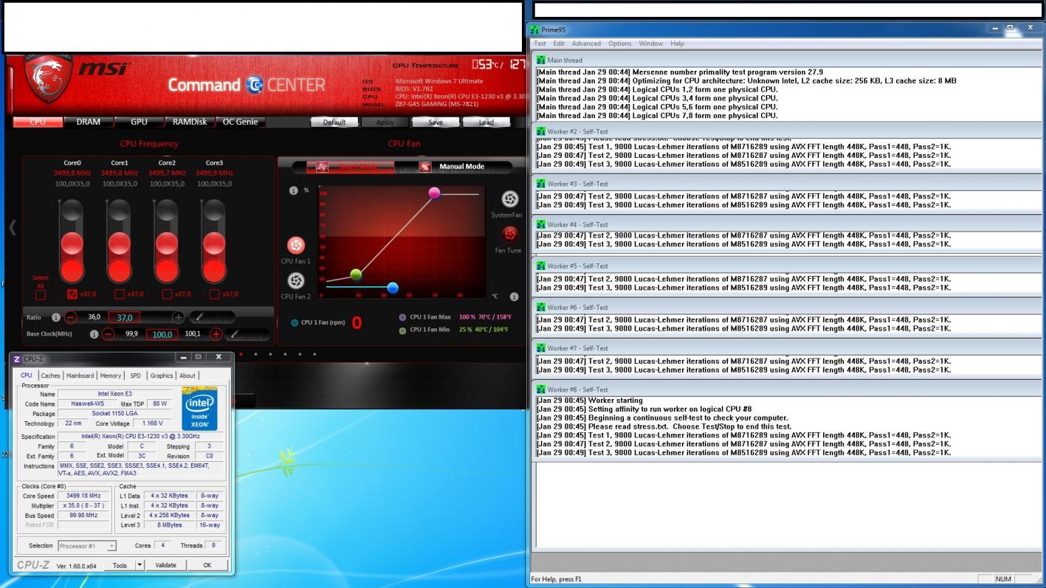Open the Caches tab in CPU-Z
This screenshot has height=588, width=1046.
point(51,376)
